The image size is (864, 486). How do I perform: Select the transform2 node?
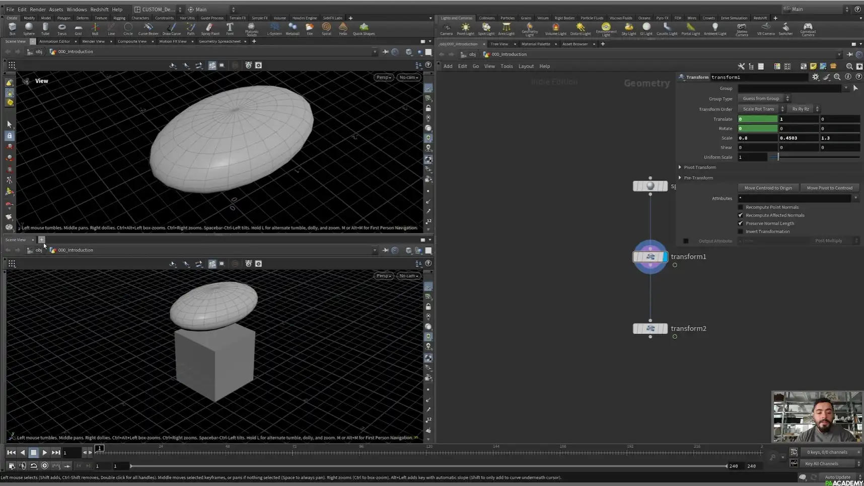coord(650,328)
